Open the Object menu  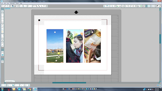[x=17, y=3]
